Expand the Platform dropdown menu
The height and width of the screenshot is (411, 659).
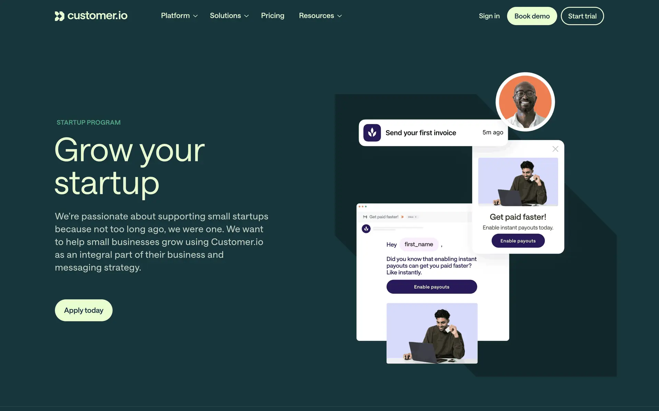click(x=179, y=16)
